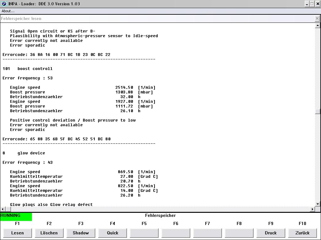Click the empty F6 function button
Viewport: 321px width, 240px height.
(176, 233)
